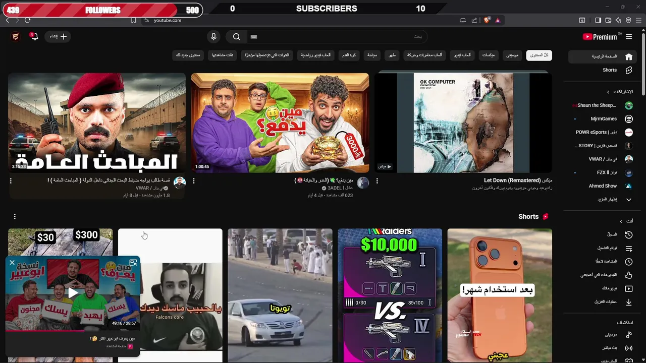646x363 pixels.
Task: Open options menu for the 3ADEL video
Action: (194, 180)
